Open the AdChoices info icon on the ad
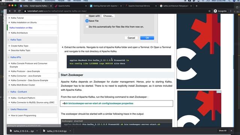This screenshot has height=135, width=240. pos(217,91)
